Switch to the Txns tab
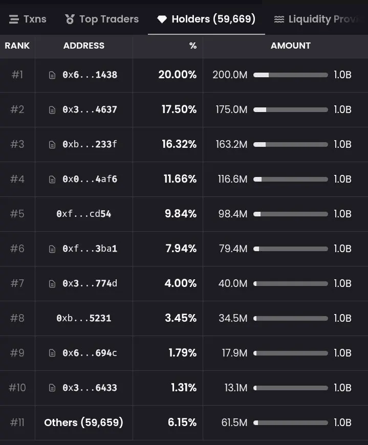368x445 pixels. tap(28, 19)
